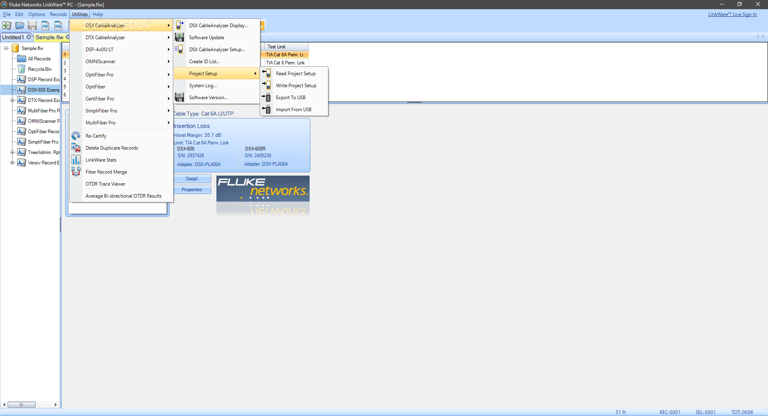Click the Software Version disk icon
768x416 pixels.
pyautogui.click(x=180, y=97)
